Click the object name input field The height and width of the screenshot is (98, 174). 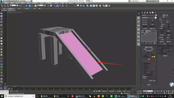click(x=148, y=15)
